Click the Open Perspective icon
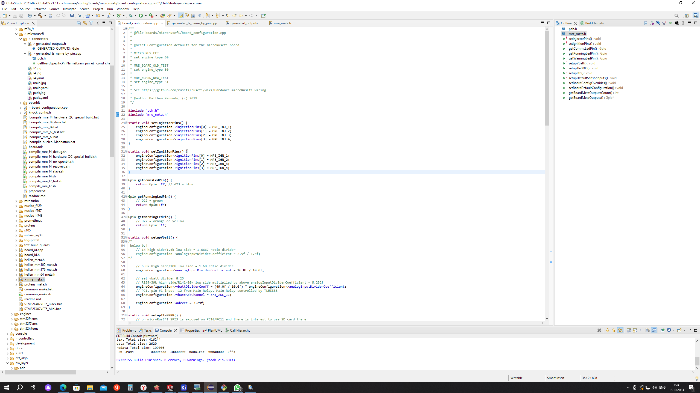This screenshot has height=393, width=700. click(687, 16)
